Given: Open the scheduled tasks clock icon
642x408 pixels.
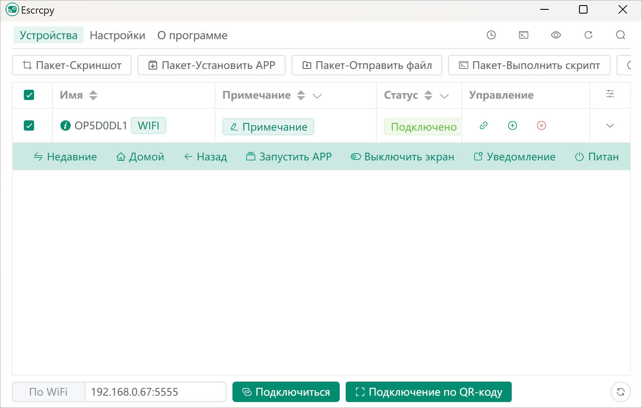Looking at the screenshot, I should coord(491,35).
